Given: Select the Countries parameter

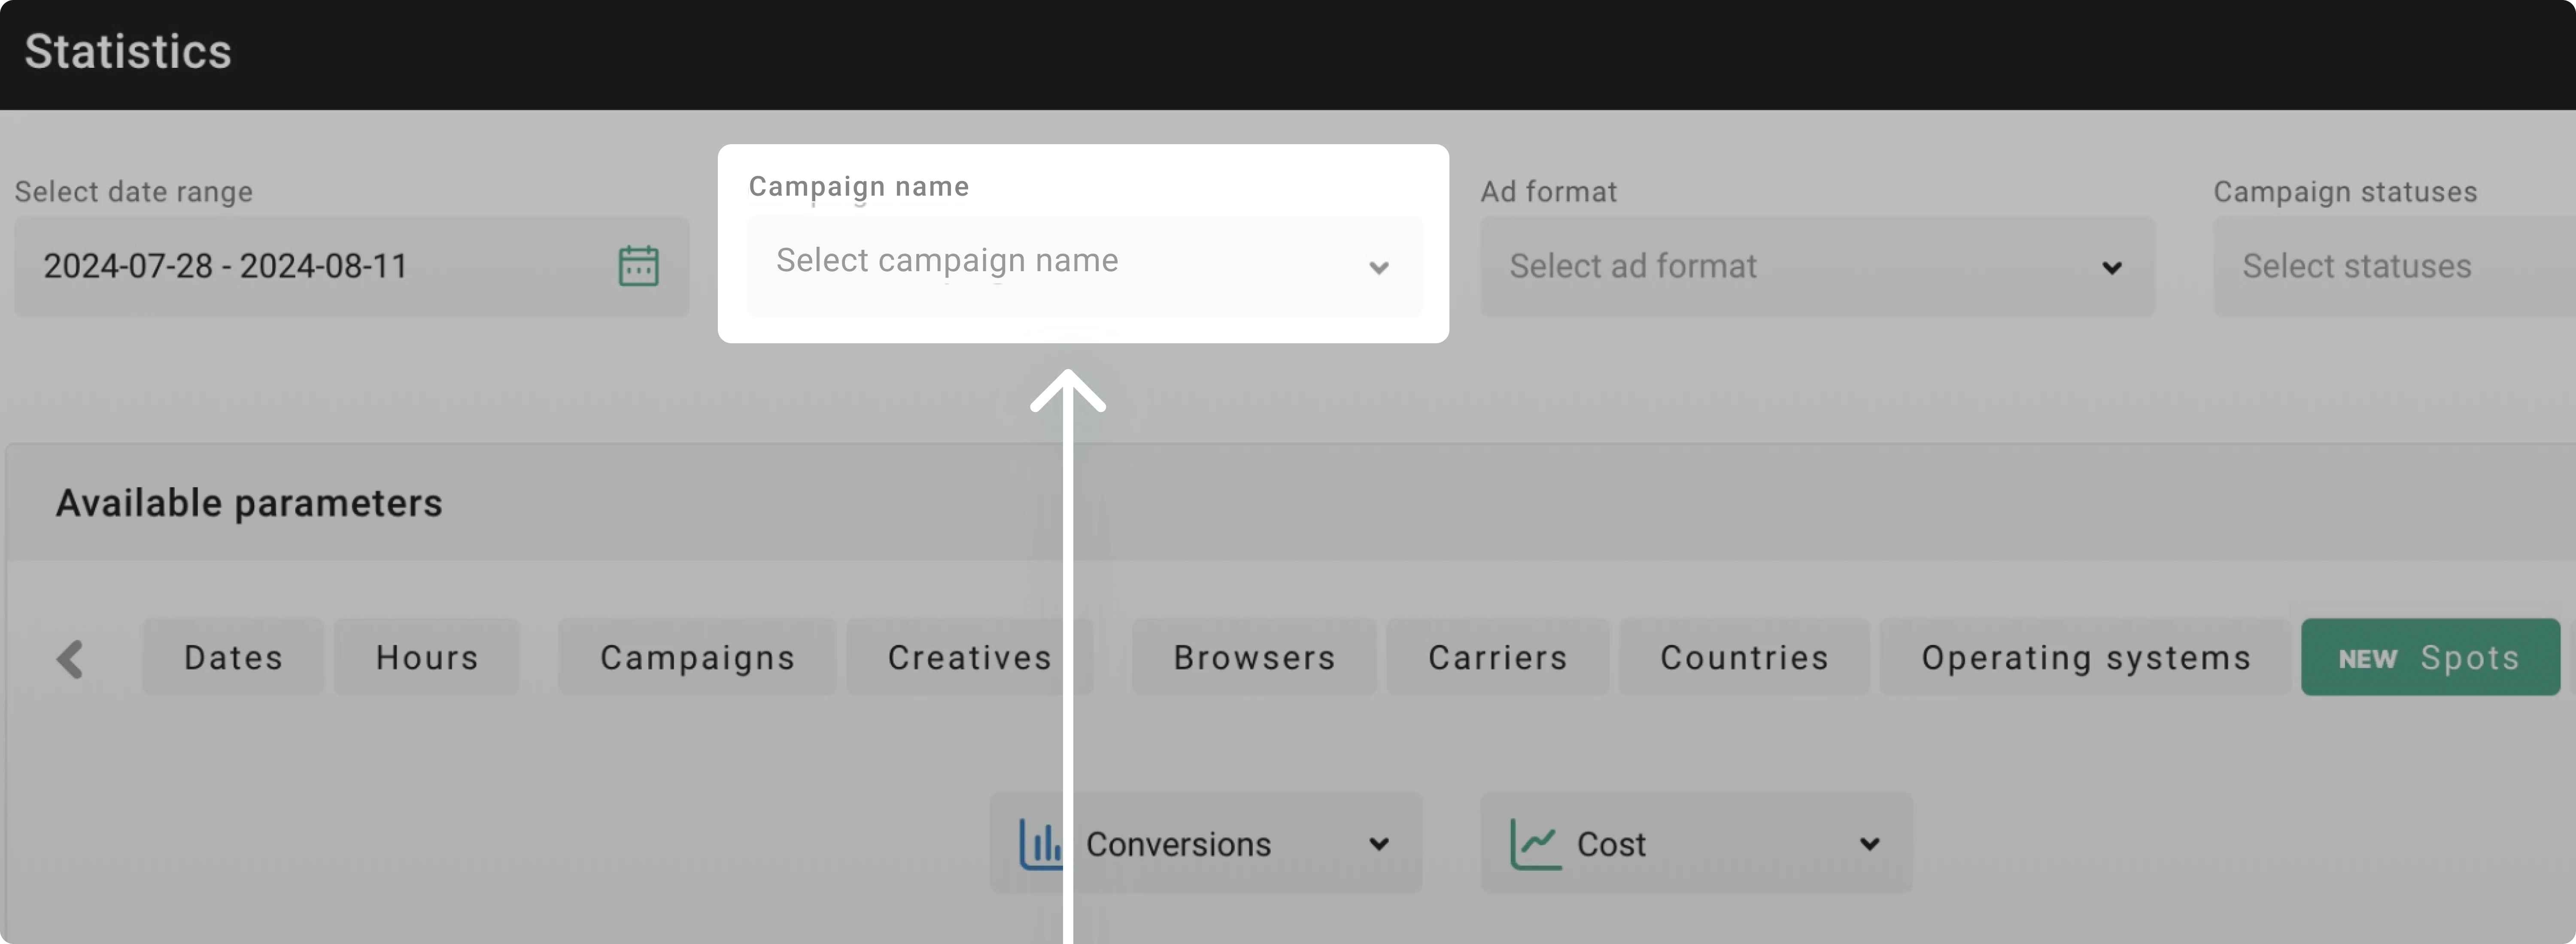Looking at the screenshot, I should pyautogui.click(x=1744, y=657).
